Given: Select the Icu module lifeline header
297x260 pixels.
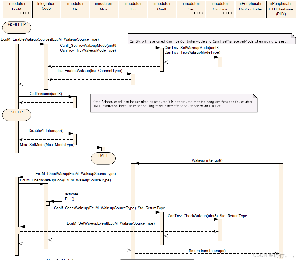Looking at the screenshot, I should tap(133, 9).
